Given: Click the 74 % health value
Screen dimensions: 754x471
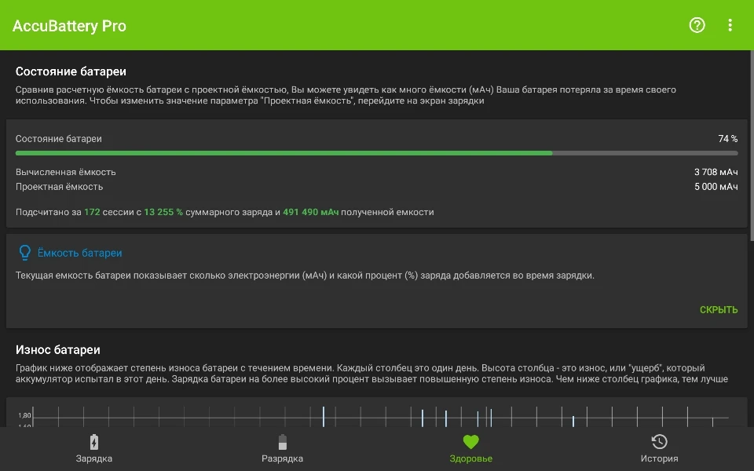Looking at the screenshot, I should [728, 138].
